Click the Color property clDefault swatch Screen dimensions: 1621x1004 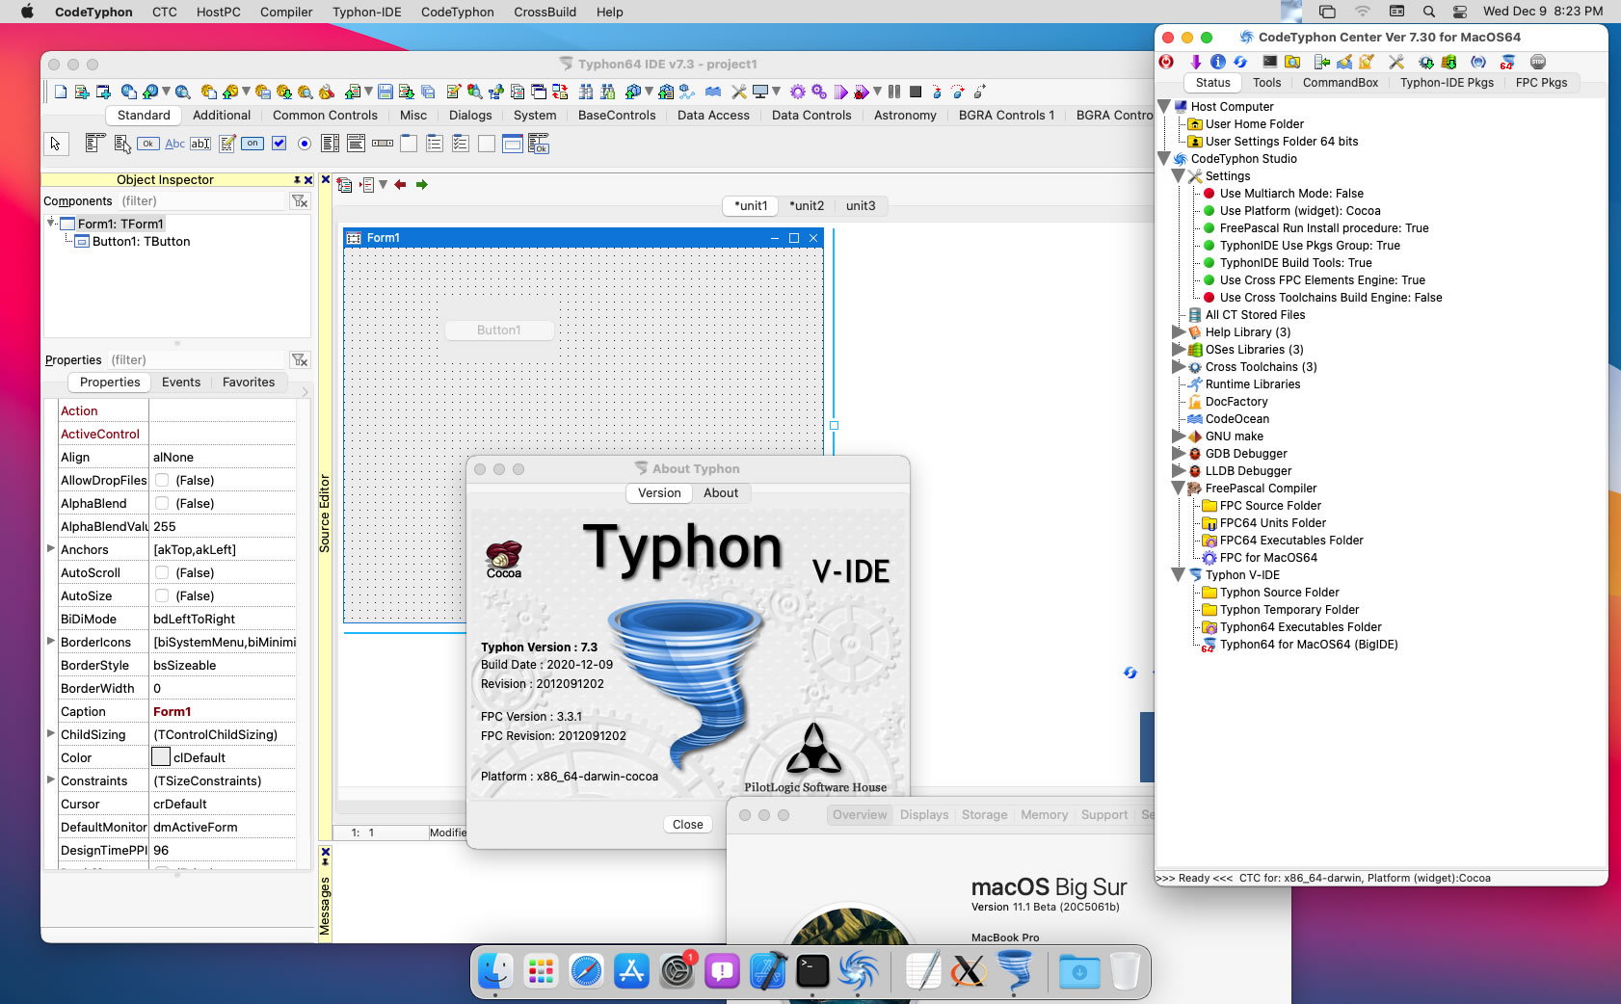[x=161, y=757]
